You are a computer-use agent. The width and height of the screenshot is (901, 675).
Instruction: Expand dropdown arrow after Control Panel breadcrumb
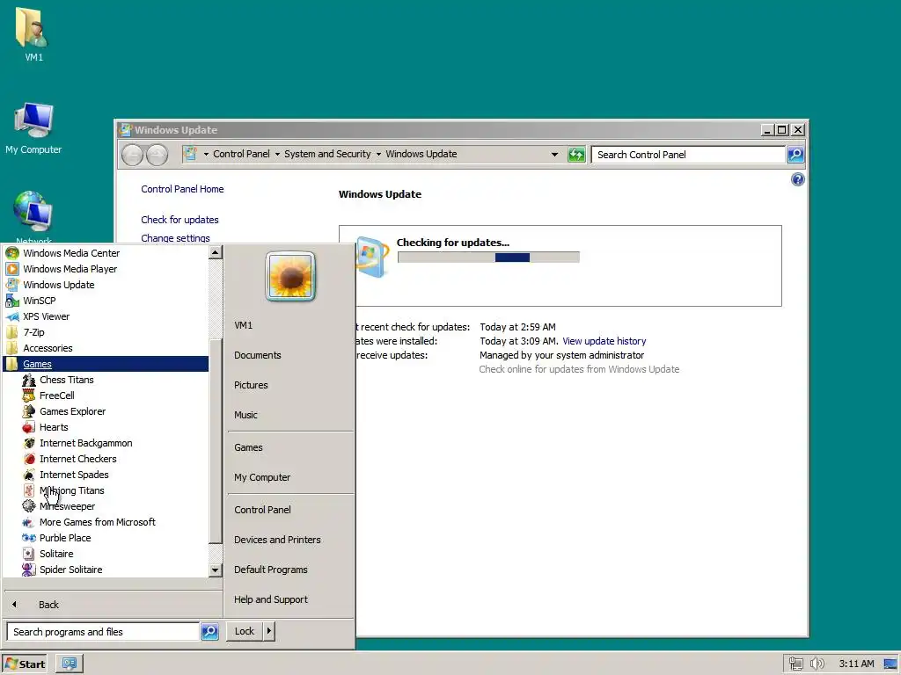(277, 155)
